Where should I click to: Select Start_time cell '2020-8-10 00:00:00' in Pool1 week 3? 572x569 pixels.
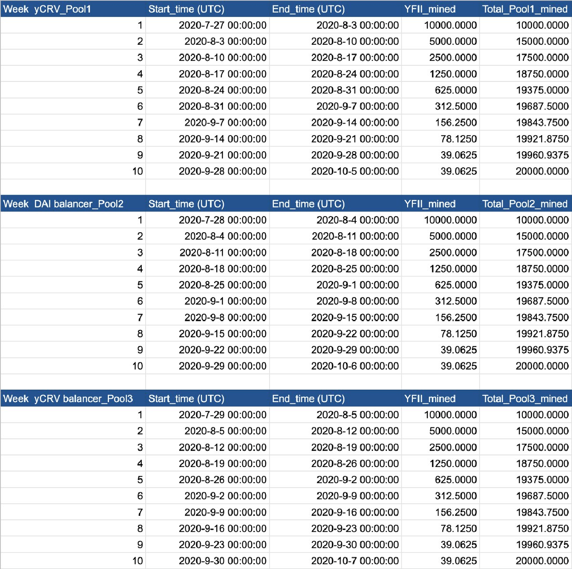[207, 58]
